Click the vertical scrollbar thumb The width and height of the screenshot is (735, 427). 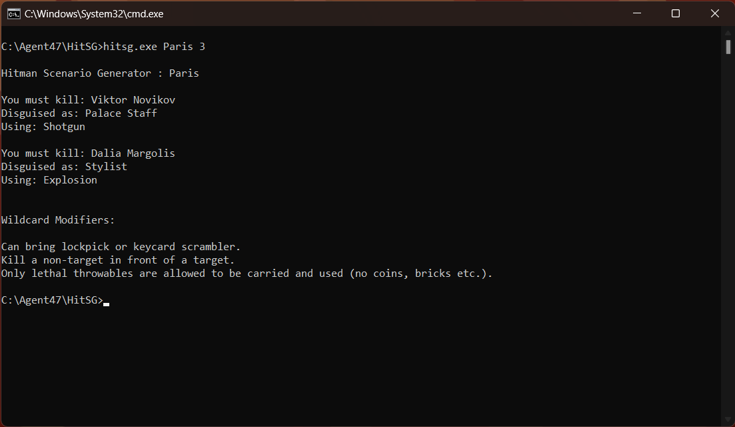pos(728,47)
